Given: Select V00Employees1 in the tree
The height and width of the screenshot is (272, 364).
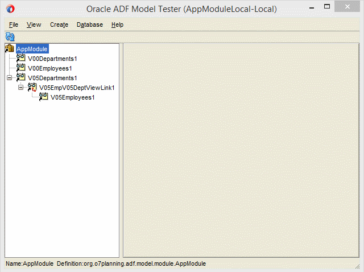Looking at the screenshot, I should (49, 68).
